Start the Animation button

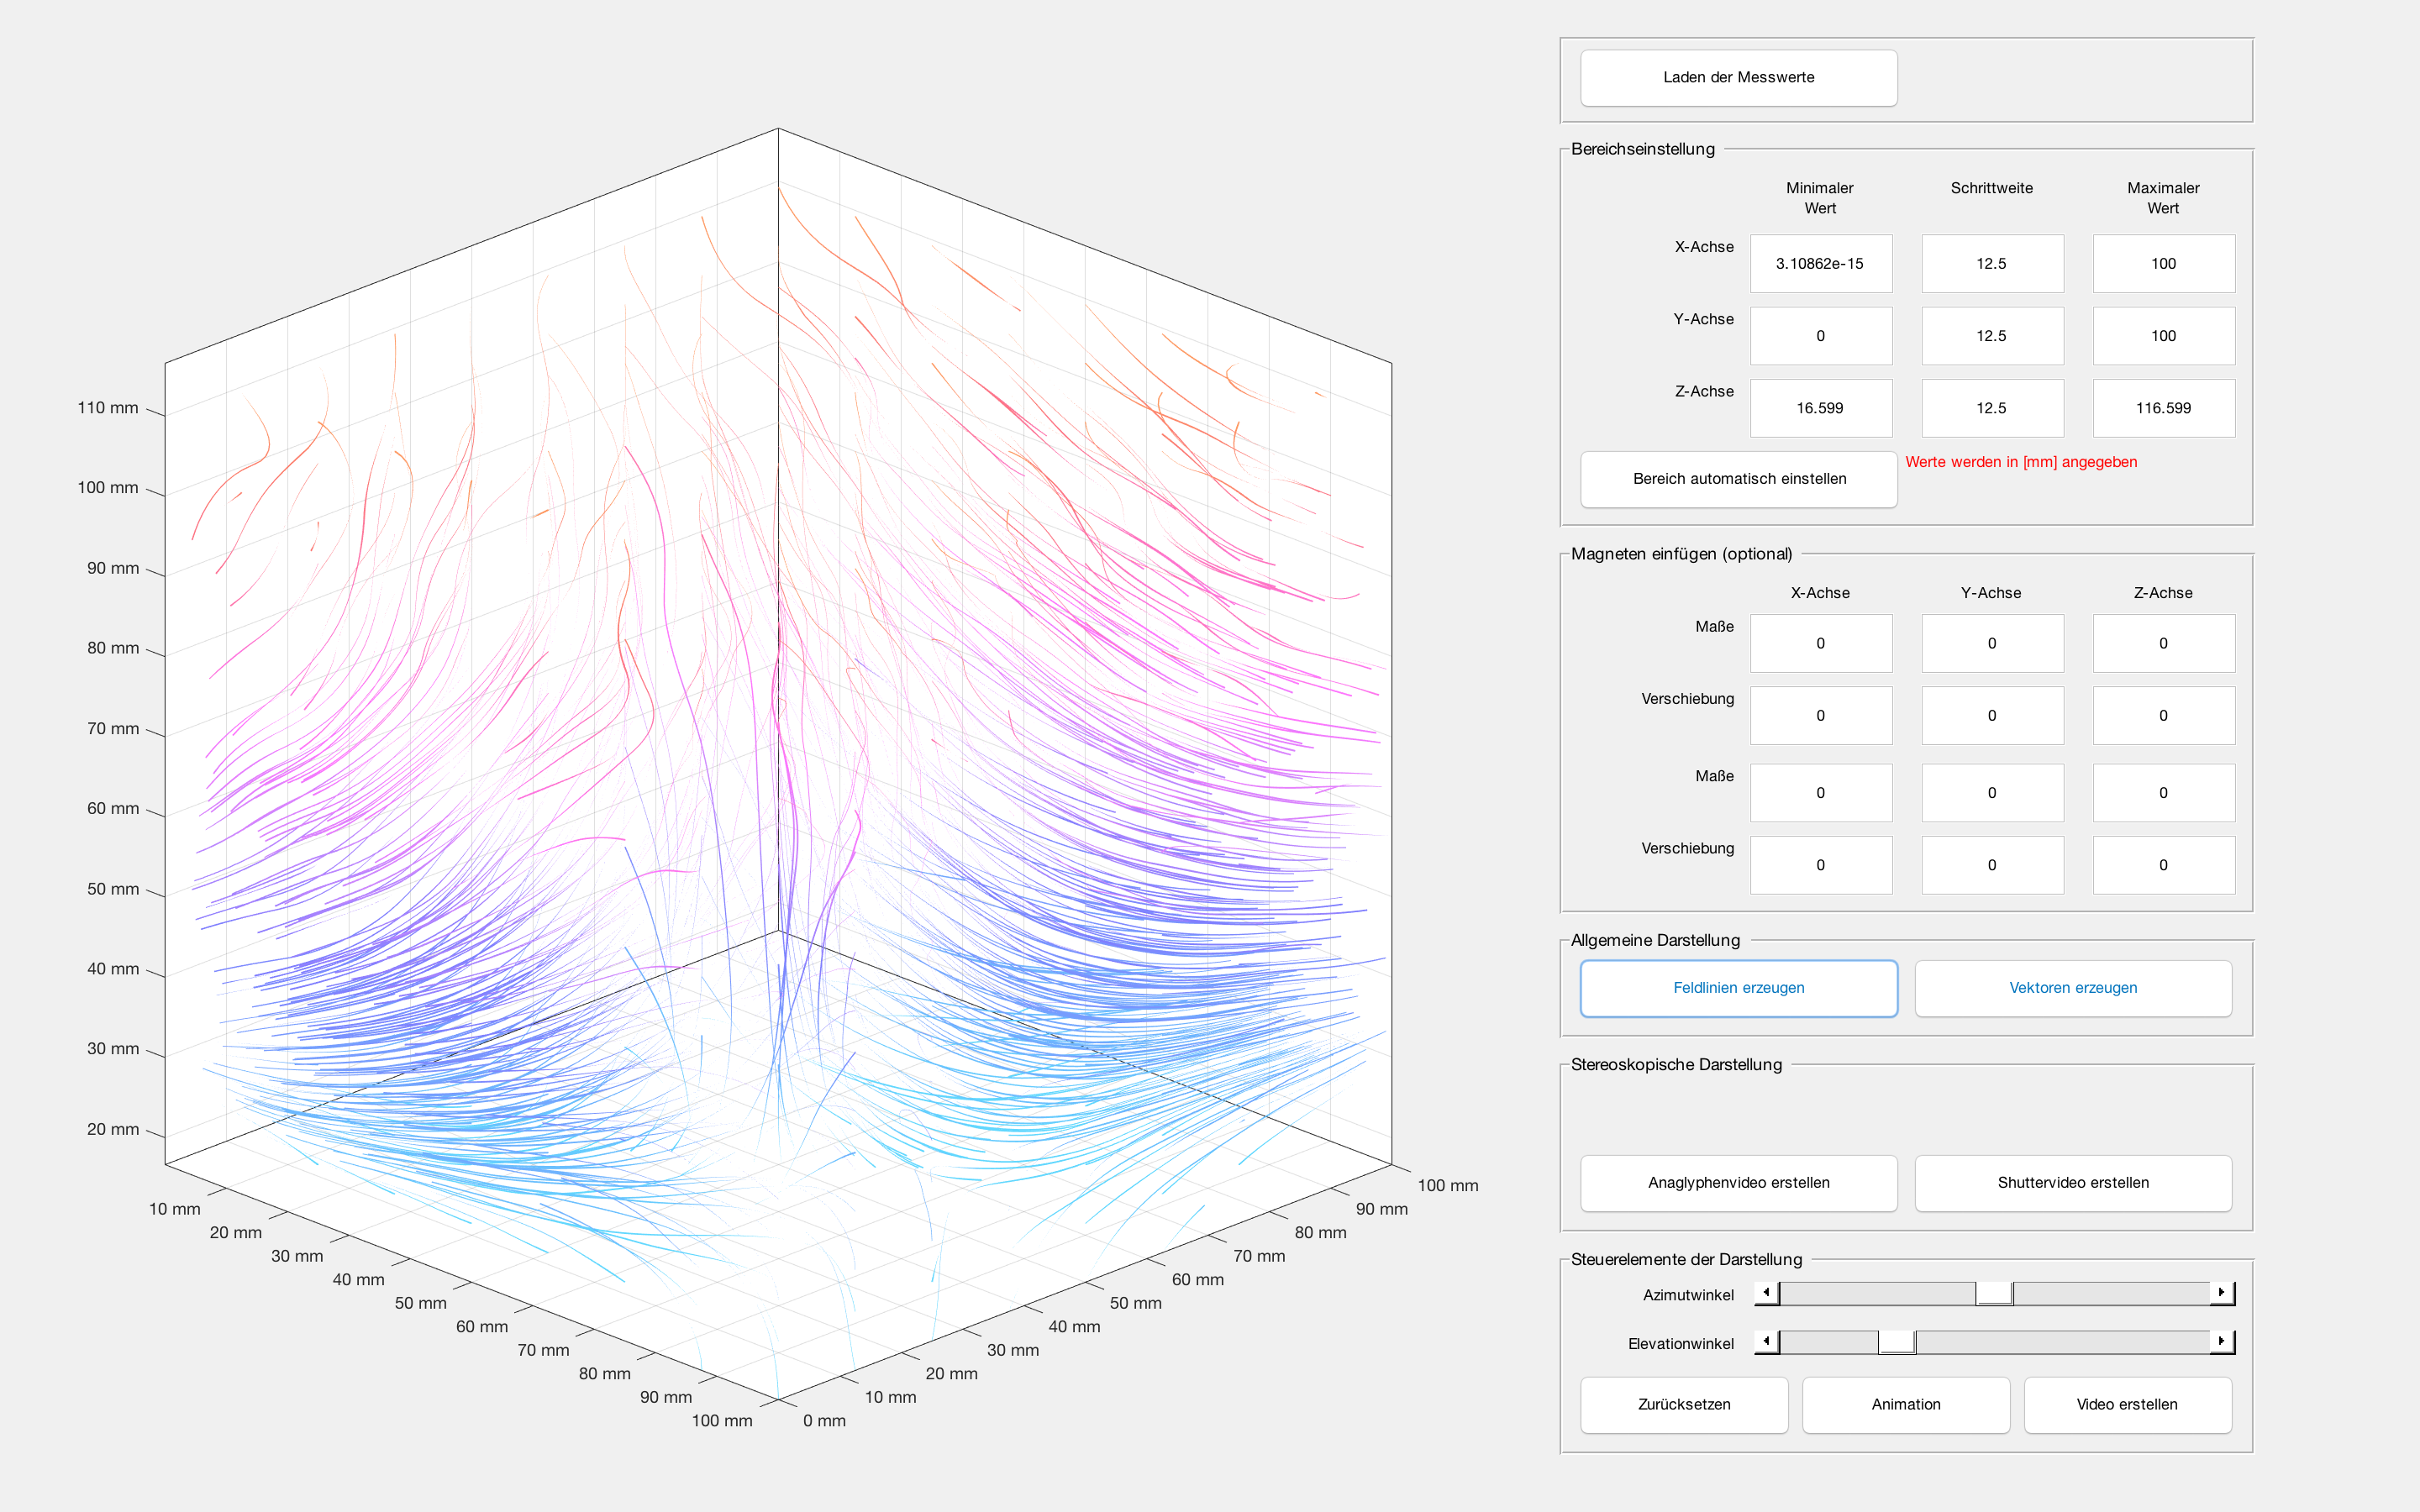click(1905, 1405)
